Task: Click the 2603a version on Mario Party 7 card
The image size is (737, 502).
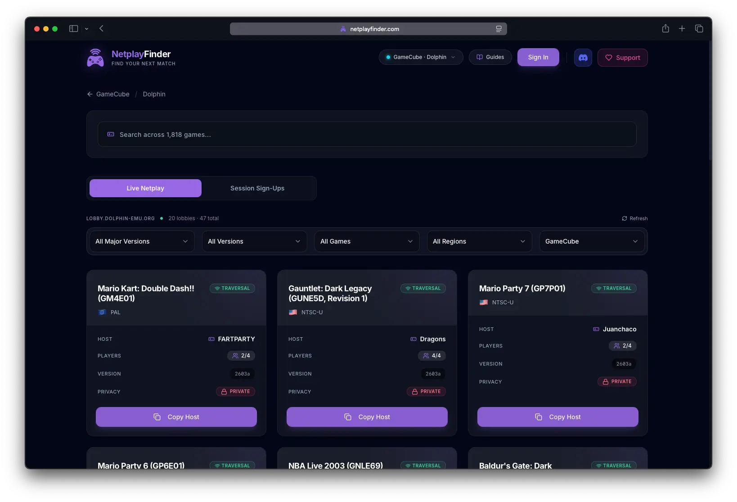Action: point(624,364)
